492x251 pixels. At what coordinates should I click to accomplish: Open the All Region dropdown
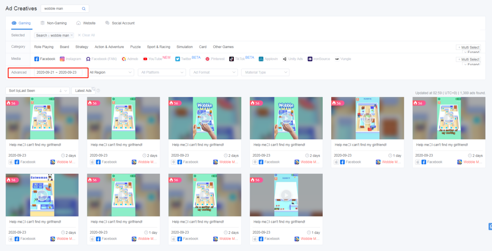110,73
